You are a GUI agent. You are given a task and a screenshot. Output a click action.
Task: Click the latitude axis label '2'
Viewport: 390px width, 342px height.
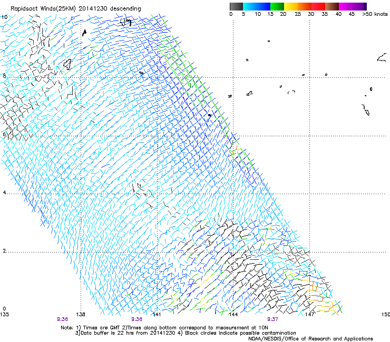coord(4,251)
